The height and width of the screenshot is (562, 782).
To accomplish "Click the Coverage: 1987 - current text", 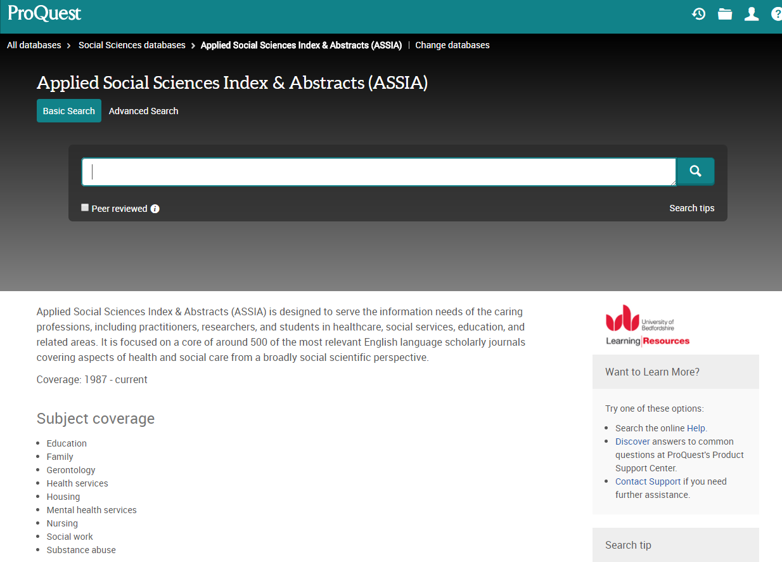I will (92, 379).
